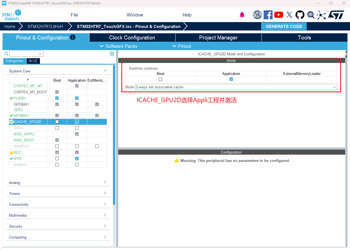Open the gear settings icon in the categories panel
Viewport: 350px width, 250px height.
pos(112,54)
